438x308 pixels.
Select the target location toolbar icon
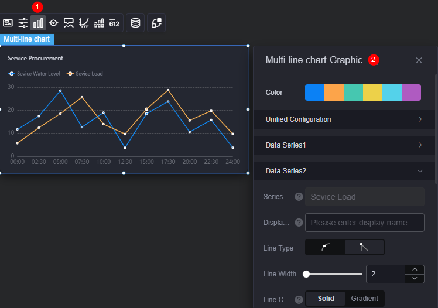[53, 23]
